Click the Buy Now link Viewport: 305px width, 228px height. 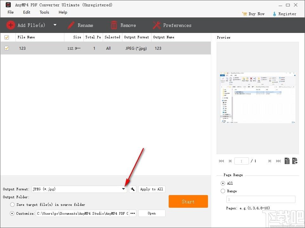(x=256, y=14)
